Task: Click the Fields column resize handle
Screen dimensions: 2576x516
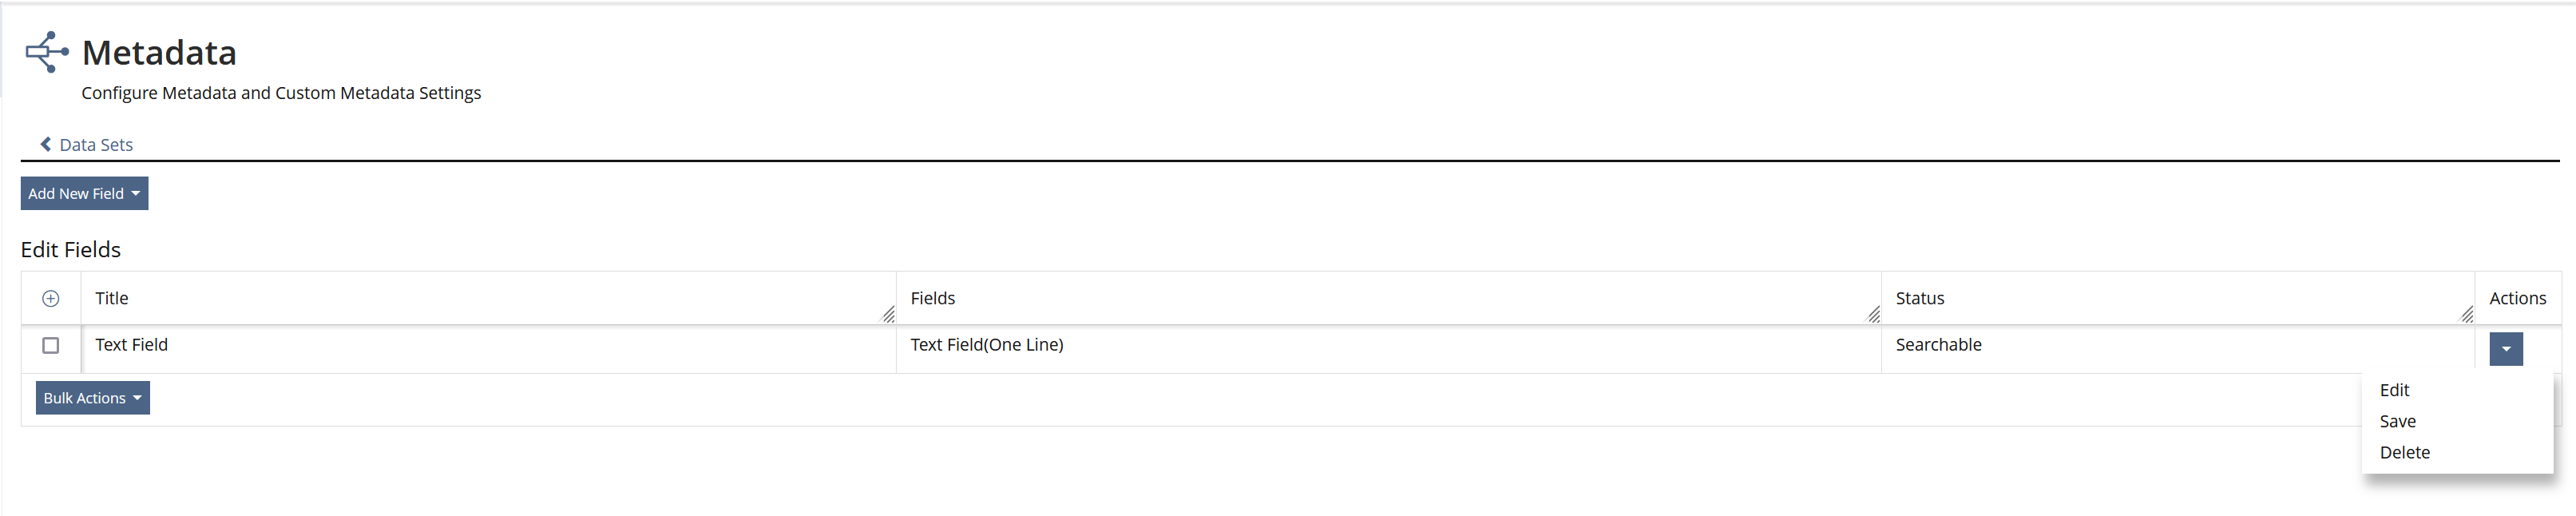Action: point(1873,315)
